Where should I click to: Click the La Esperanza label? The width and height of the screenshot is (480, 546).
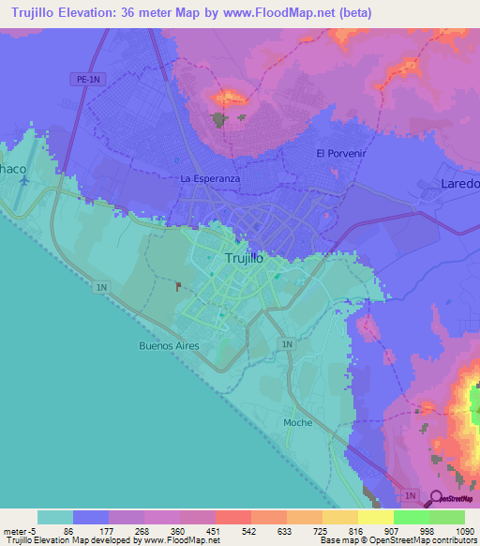[x=210, y=179]
